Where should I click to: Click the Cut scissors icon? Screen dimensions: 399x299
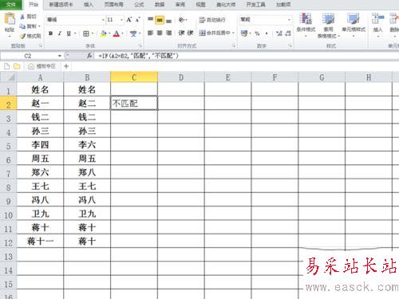(22, 17)
